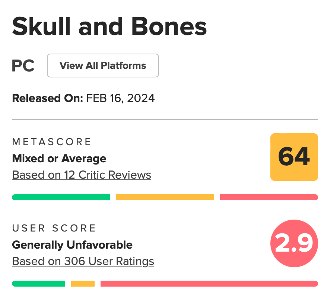The width and height of the screenshot is (324, 300).
Task: Click the Skull and Bones title
Action: point(109,27)
